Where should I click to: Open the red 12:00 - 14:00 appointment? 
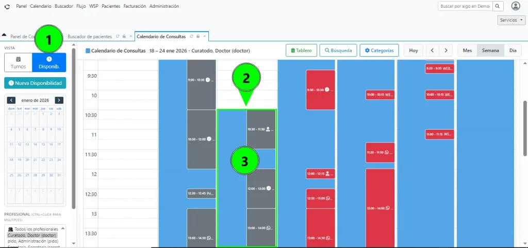[x=380, y=208]
